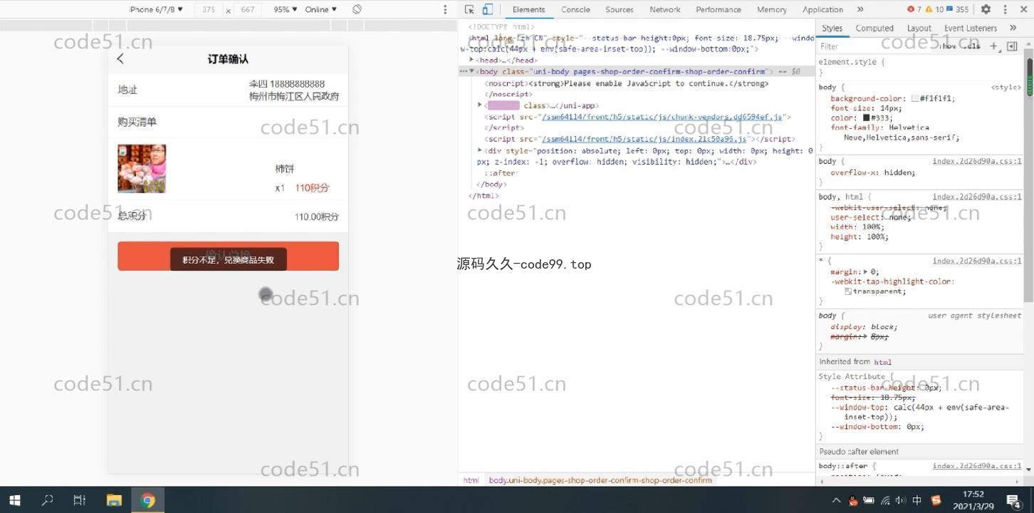Close the DevTools panel
Image resolution: width=1034 pixels, height=513 pixels.
pos(1023,9)
